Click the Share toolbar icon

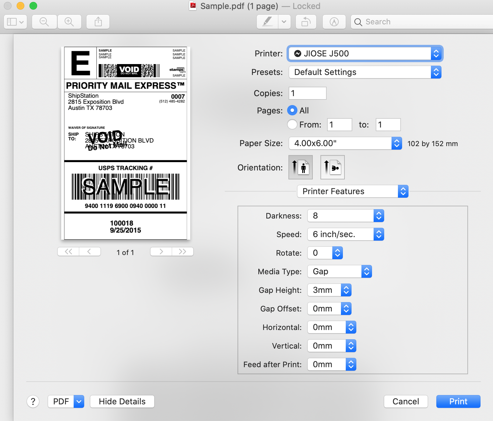(98, 22)
